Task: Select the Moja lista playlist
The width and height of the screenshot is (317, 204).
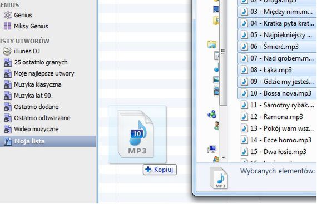Action: tap(48, 141)
